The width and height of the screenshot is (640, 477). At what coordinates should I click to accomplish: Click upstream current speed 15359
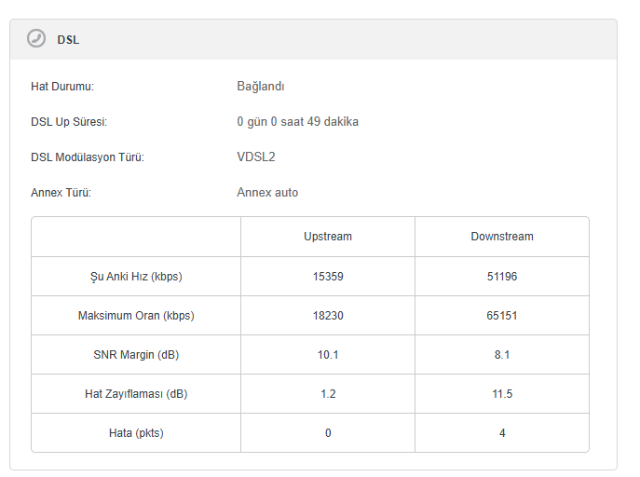(328, 277)
